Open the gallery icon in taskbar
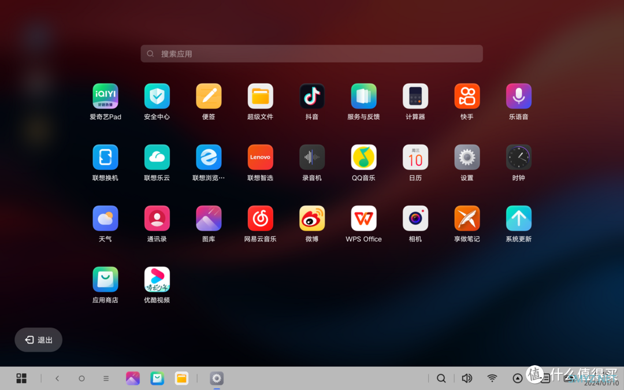The image size is (624, 390). [x=132, y=378]
